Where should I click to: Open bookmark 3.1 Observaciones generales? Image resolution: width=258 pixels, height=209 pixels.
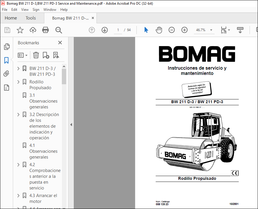click(x=43, y=101)
